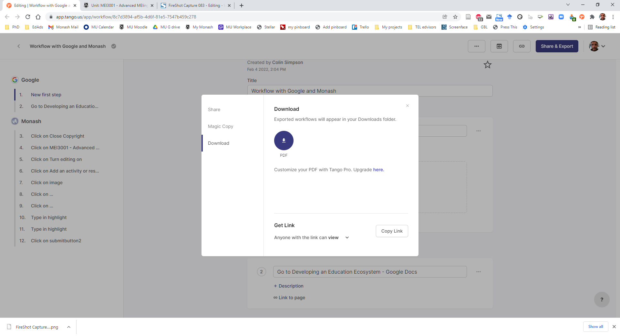Download the workflow as PDF

[284, 141]
